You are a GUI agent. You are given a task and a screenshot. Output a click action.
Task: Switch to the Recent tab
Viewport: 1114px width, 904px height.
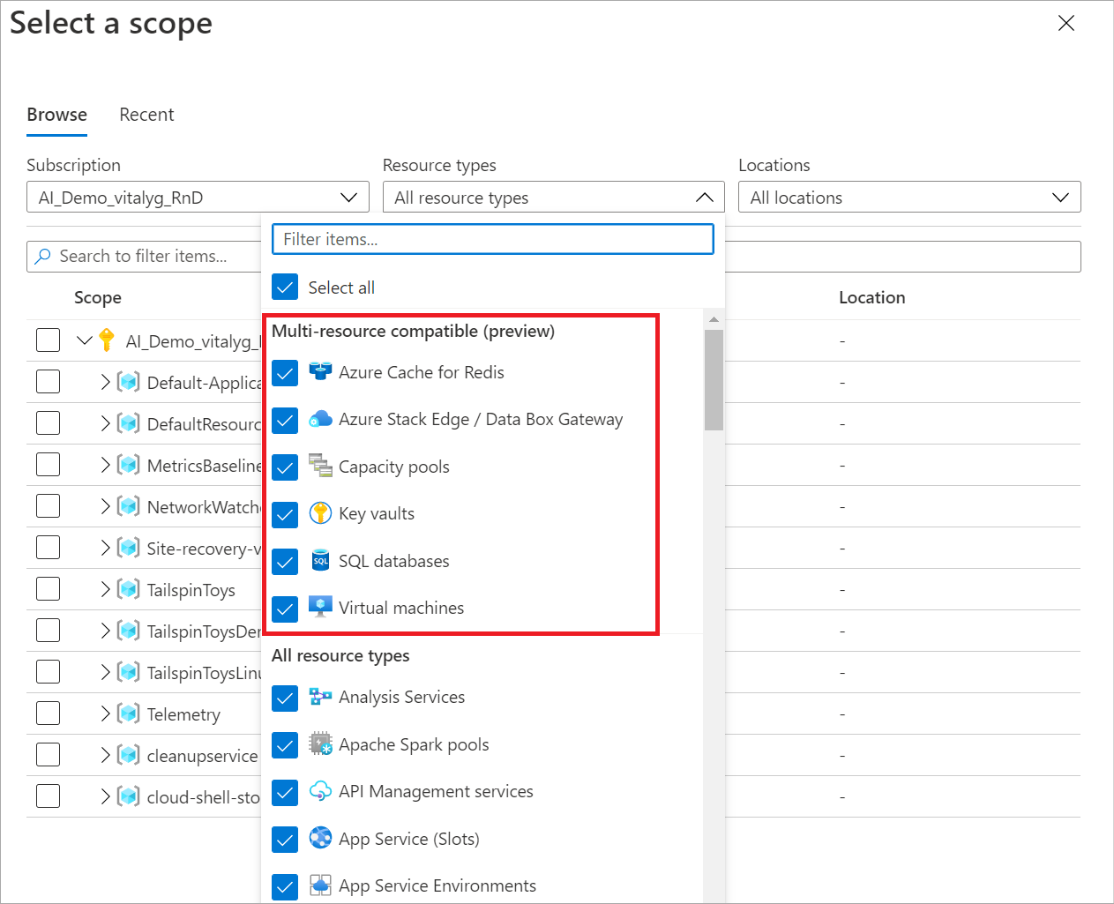[146, 115]
